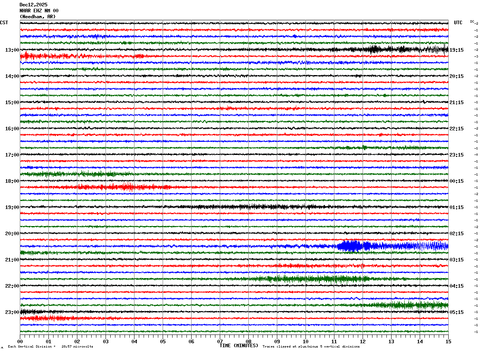Click the NHAR EHZ NM 00 station label

(39, 11)
